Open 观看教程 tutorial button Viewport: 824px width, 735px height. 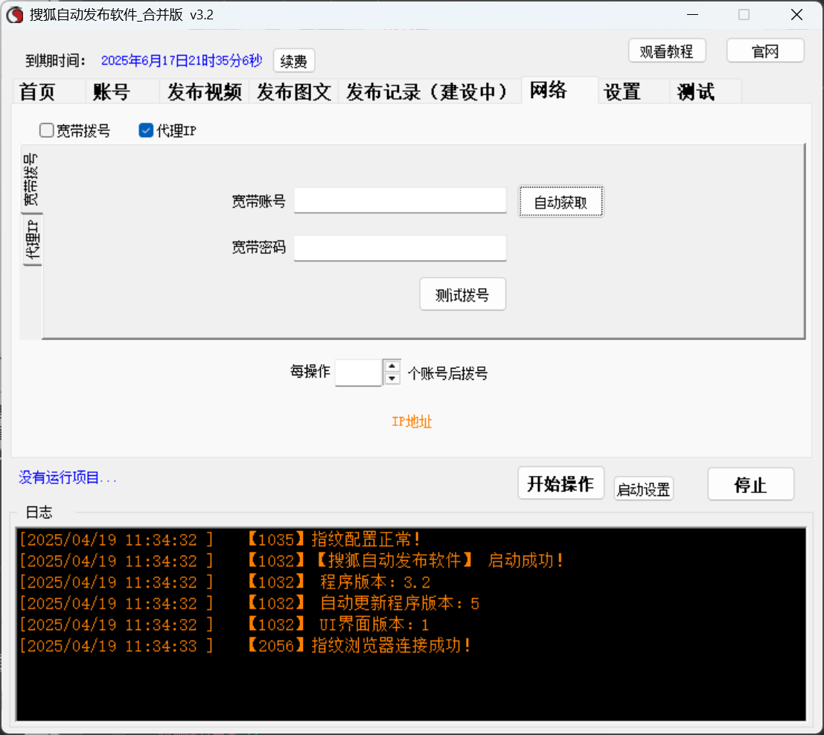pyautogui.click(x=666, y=51)
